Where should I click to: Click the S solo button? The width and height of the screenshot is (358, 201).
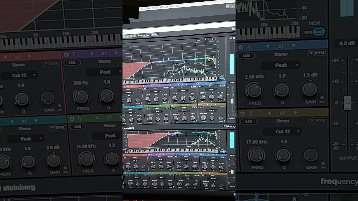coord(232,6)
